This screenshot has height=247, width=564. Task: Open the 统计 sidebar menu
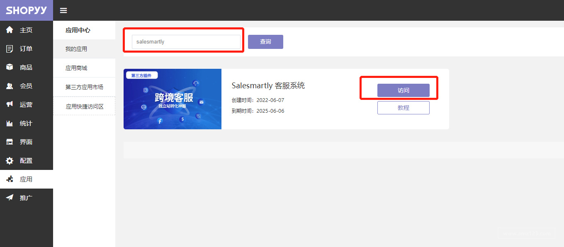pyautogui.click(x=27, y=123)
